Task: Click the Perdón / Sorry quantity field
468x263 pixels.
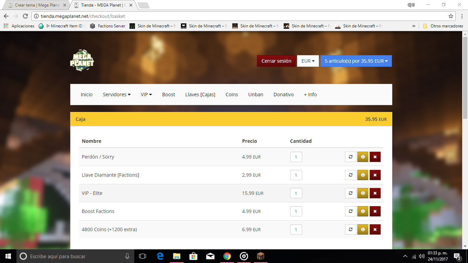Action: 296,157
